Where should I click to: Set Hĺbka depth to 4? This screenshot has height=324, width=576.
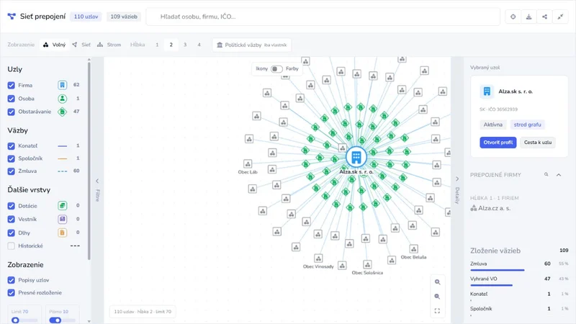coord(199,45)
